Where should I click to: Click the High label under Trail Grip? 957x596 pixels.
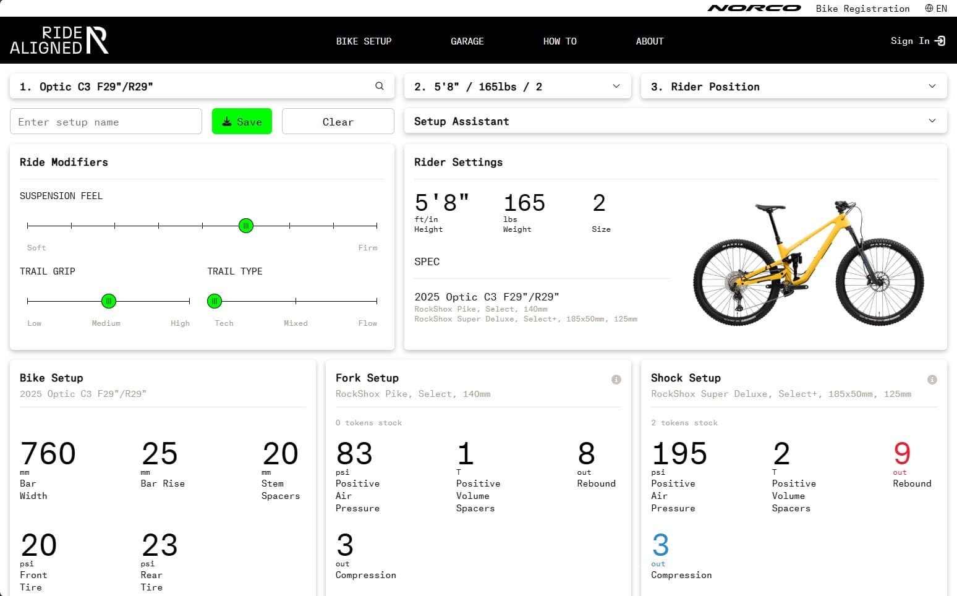click(180, 323)
